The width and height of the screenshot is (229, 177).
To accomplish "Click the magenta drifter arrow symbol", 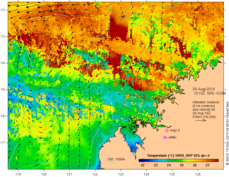I will click(x=165, y=137).
